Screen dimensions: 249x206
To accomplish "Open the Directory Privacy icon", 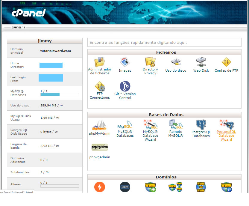I will click(x=150, y=62).
